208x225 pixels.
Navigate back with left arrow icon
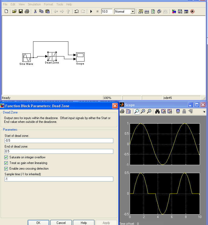56,11
